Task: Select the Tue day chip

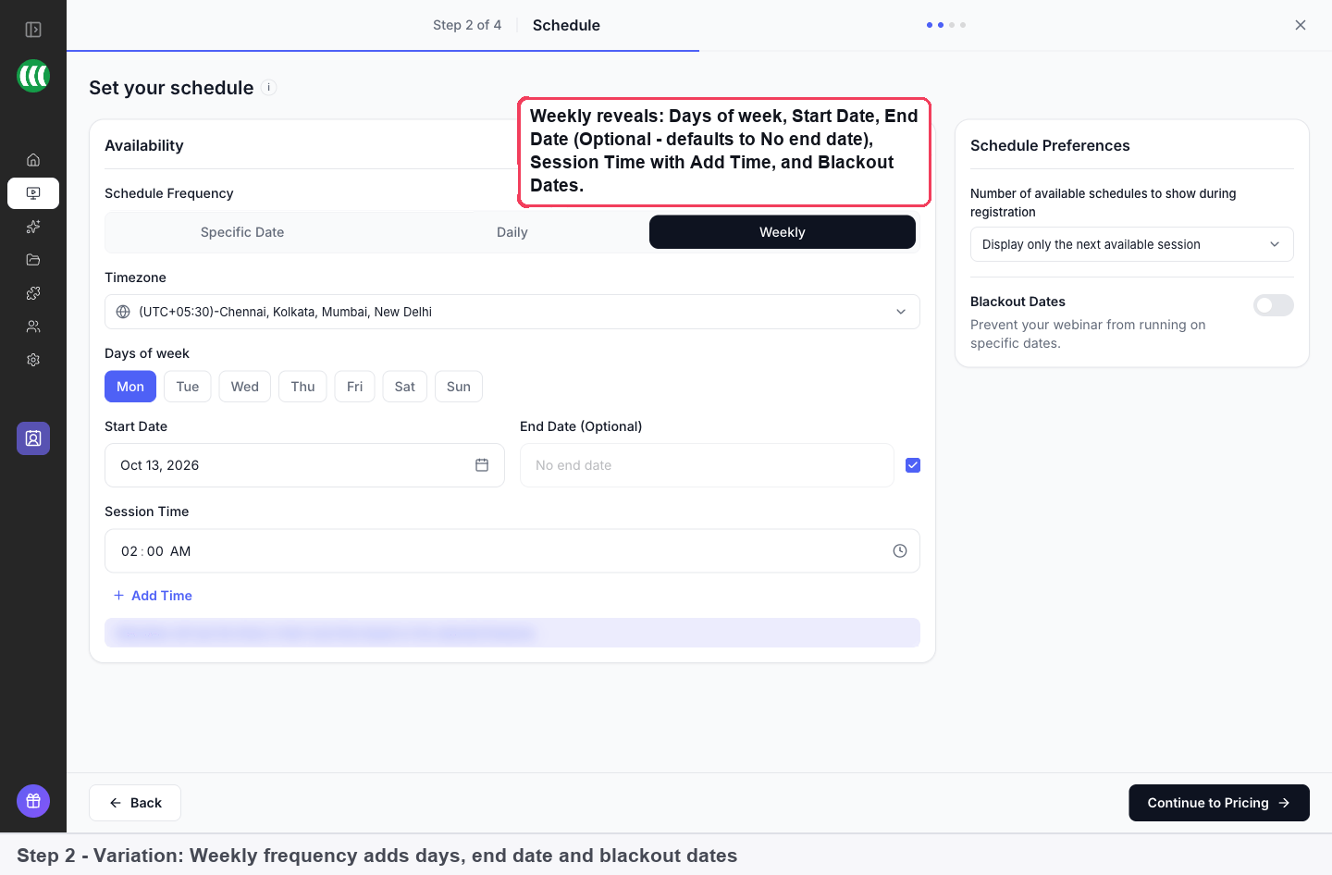Action: (188, 387)
